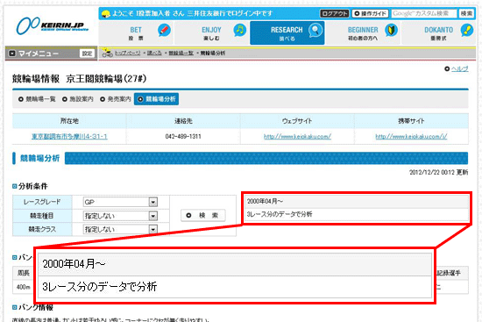The width and height of the screenshot is (482, 322).
Task: Click the Google custom search field
Action: pyautogui.click(x=424, y=13)
